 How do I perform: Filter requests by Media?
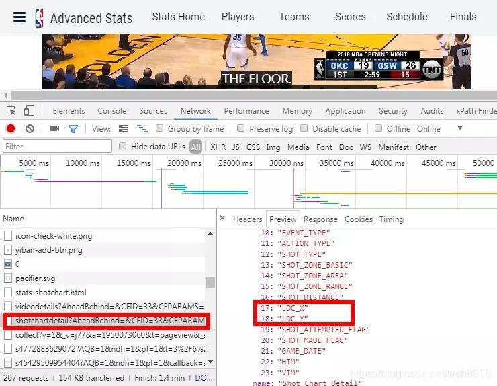coord(298,147)
